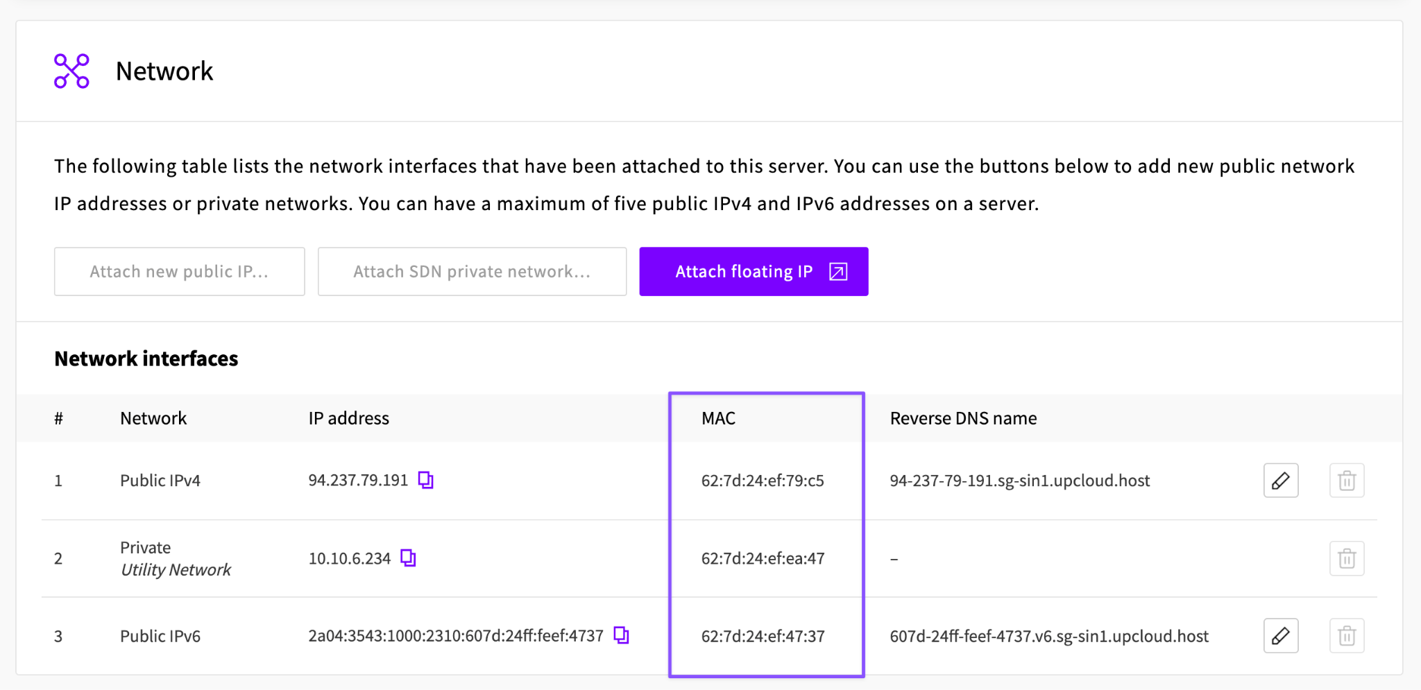
Task: Click Attach SDN private network button
Action: (472, 271)
